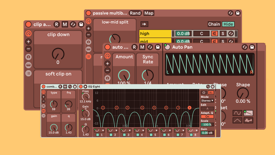Image resolution: width=275 pixels, height=155 pixels.
Task: Hot-swap the Auto Pan preset
Action: coord(245,47)
